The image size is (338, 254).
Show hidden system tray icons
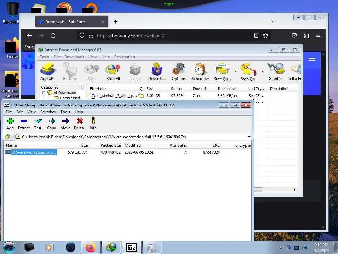(281, 248)
